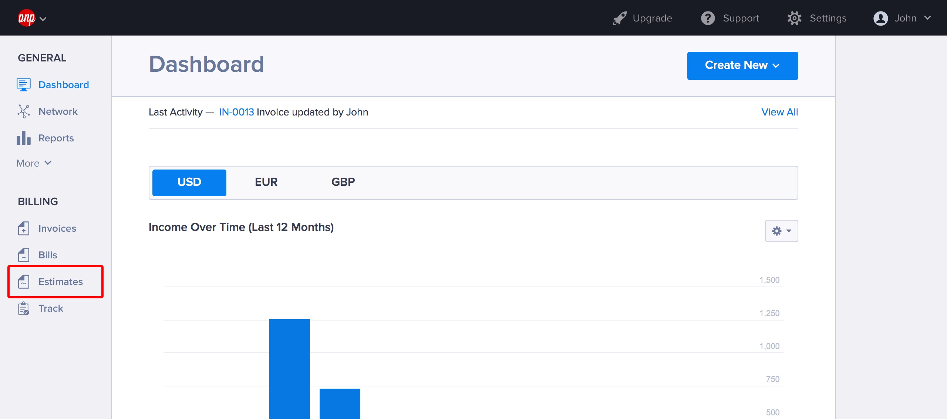Open the Create New dropdown

coord(742,66)
